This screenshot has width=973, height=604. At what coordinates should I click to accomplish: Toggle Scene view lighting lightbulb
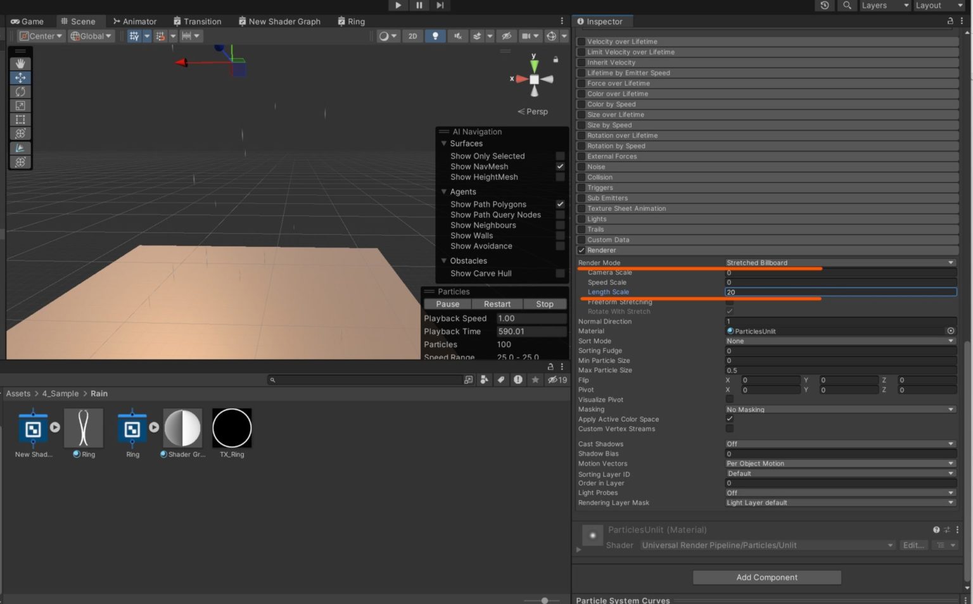(435, 36)
